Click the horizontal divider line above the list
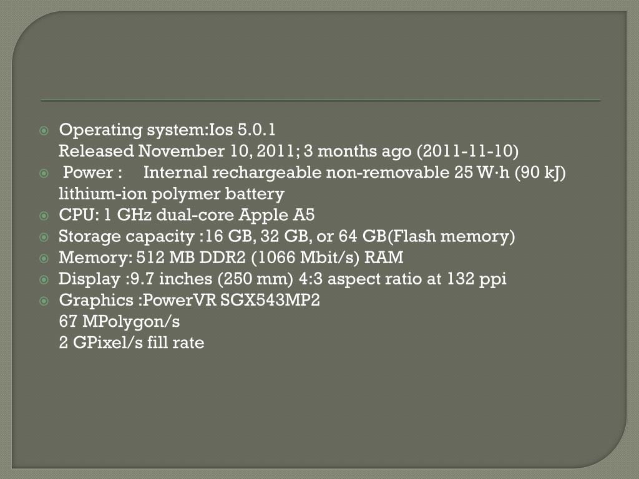This screenshot has height=479, width=639. click(321, 100)
